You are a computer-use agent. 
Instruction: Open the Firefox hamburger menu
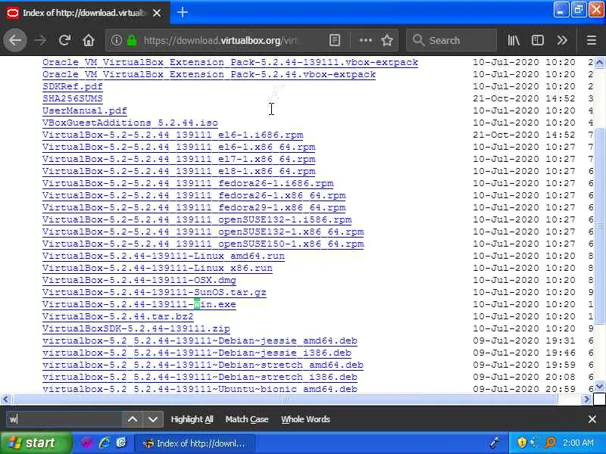tap(592, 40)
